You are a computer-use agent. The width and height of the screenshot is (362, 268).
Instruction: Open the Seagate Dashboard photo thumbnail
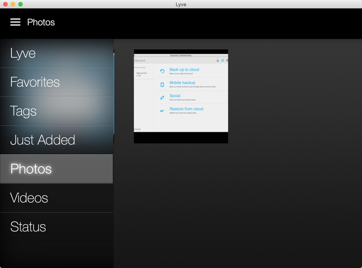coord(181,96)
